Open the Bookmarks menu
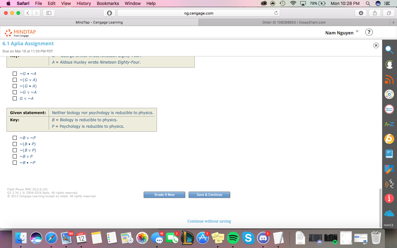Image resolution: width=397 pixels, height=248 pixels. pyautogui.click(x=108, y=3)
